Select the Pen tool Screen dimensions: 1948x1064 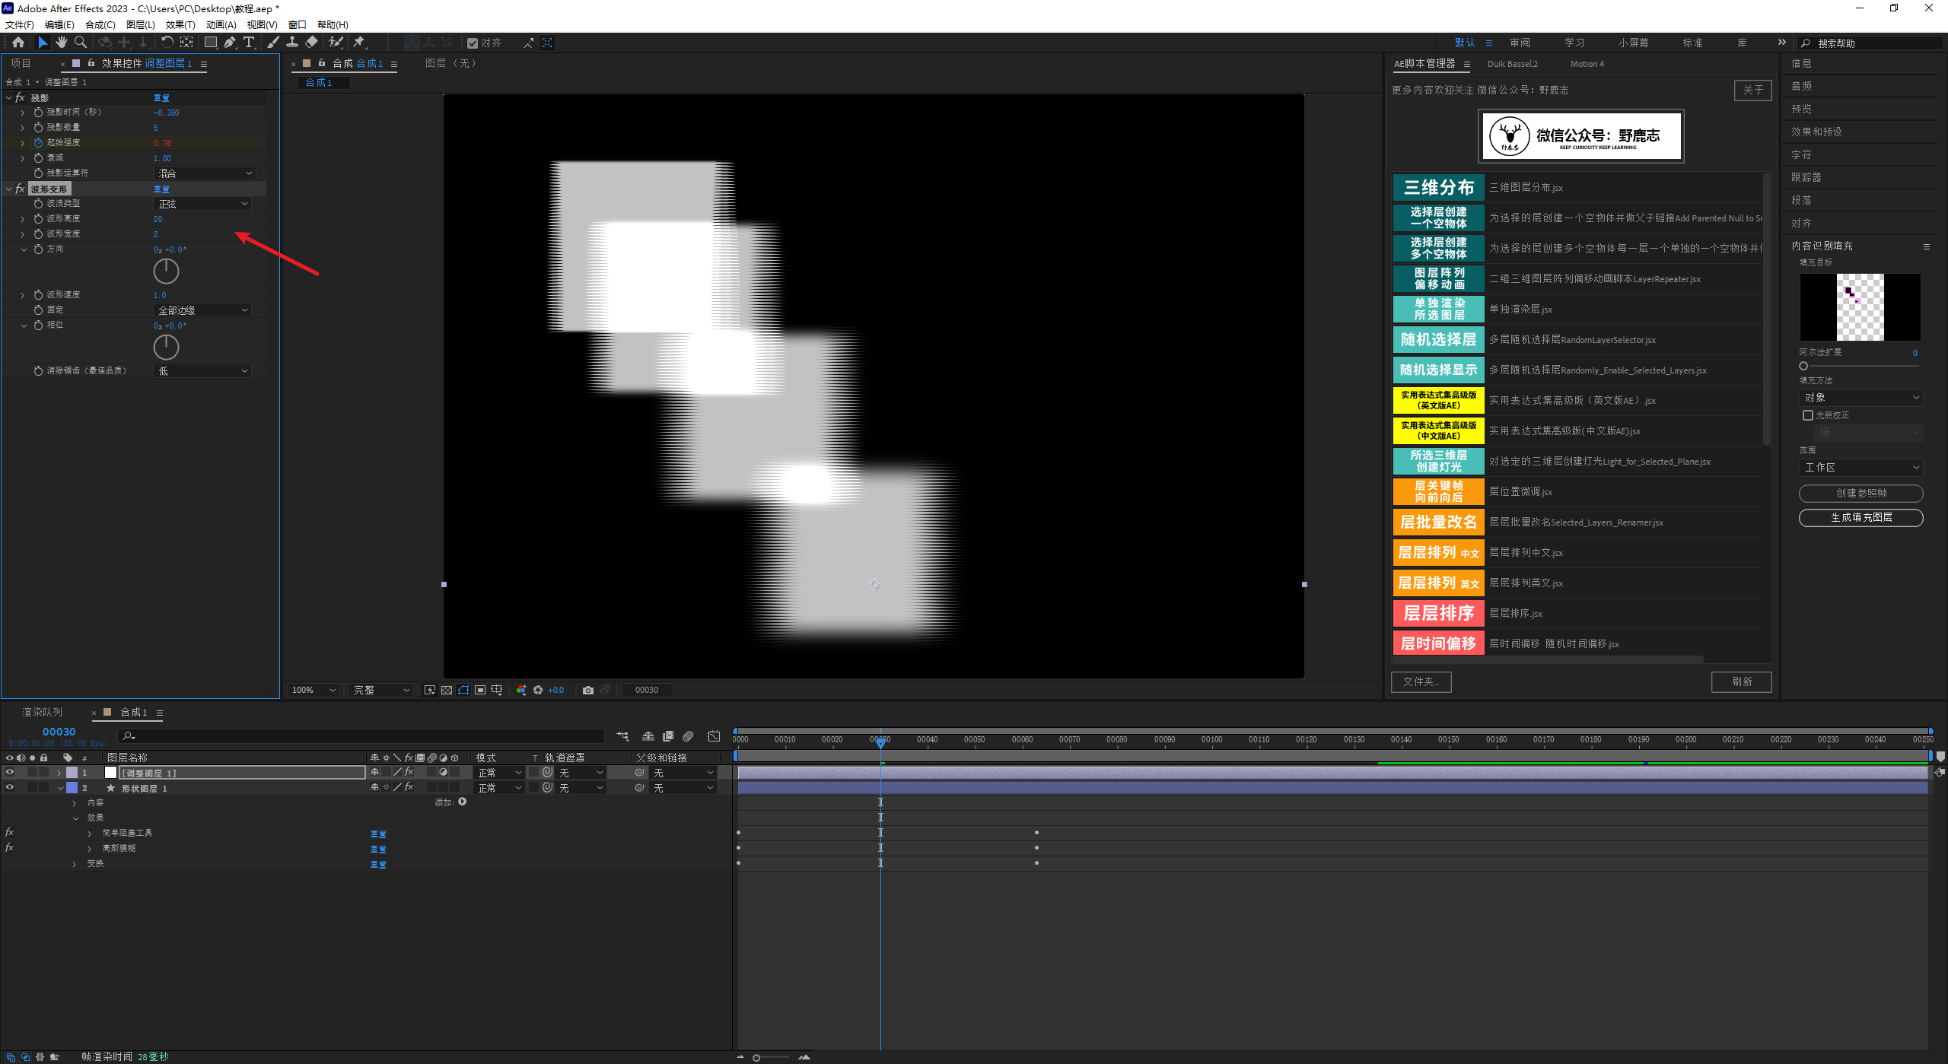(230, 43)
